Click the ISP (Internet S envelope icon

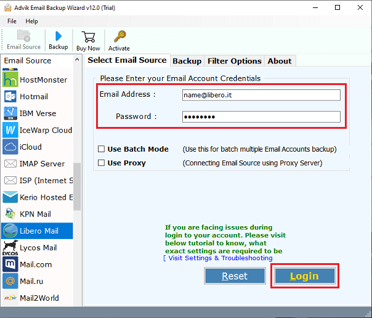10,181
